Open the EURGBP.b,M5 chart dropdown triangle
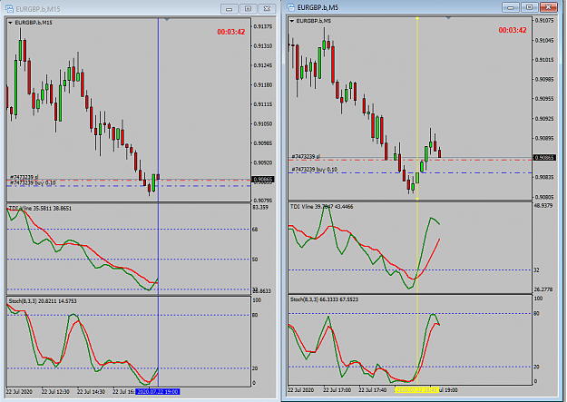 point(291,21)
